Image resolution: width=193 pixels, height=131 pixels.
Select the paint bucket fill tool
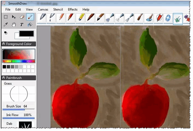tap(30, 25)
